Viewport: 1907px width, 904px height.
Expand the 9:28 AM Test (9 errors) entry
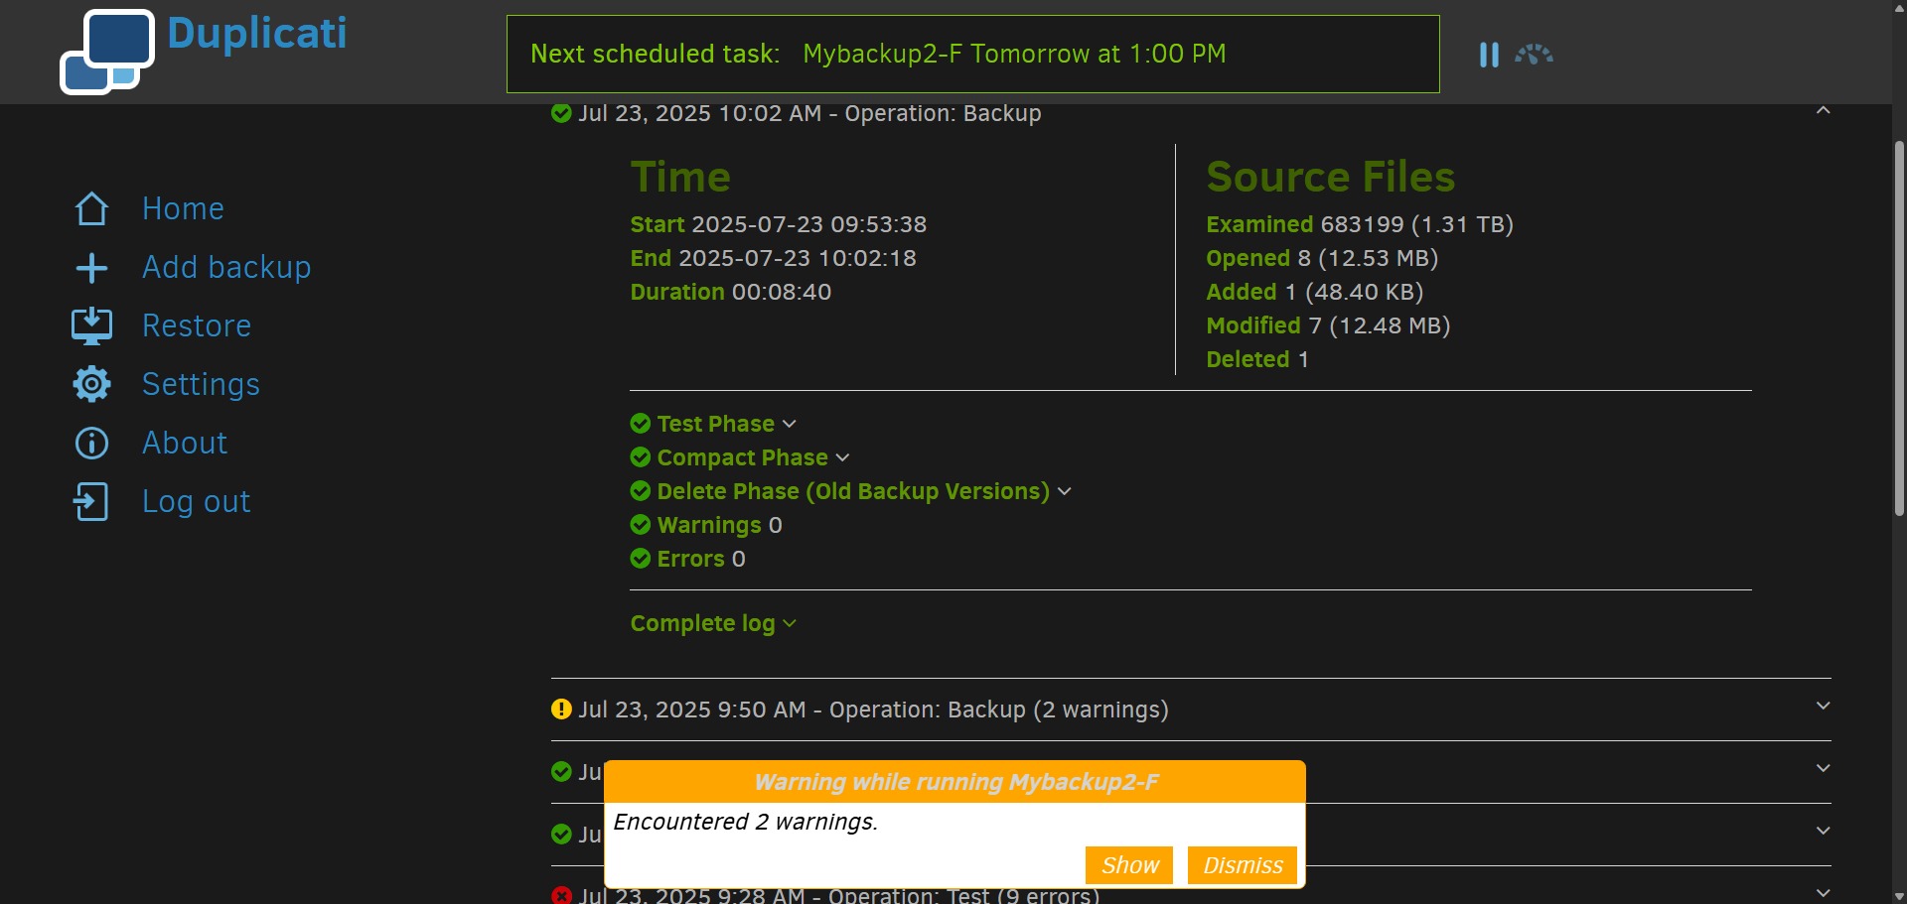1823,892
